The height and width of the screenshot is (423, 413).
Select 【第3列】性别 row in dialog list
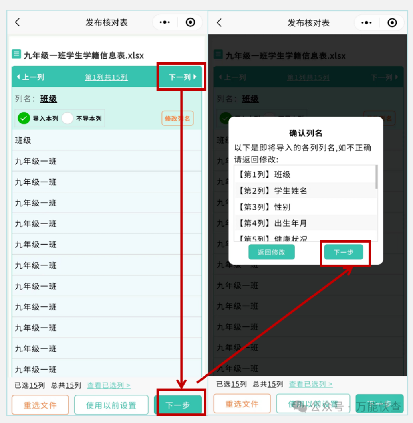click(305, 207)
